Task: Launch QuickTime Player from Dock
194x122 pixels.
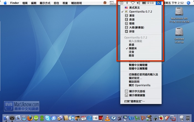Action: [x=90, y=118]
